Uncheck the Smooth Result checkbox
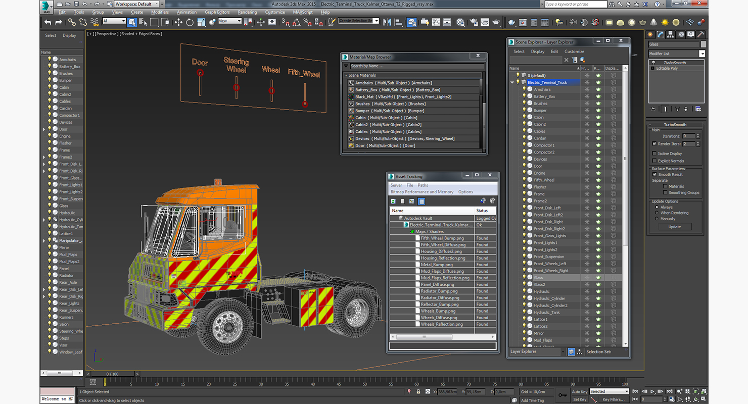748x404 pixels. coord(654,174)
